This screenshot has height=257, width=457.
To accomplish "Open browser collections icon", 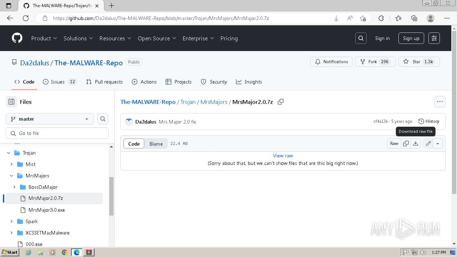I will point(414,18).
